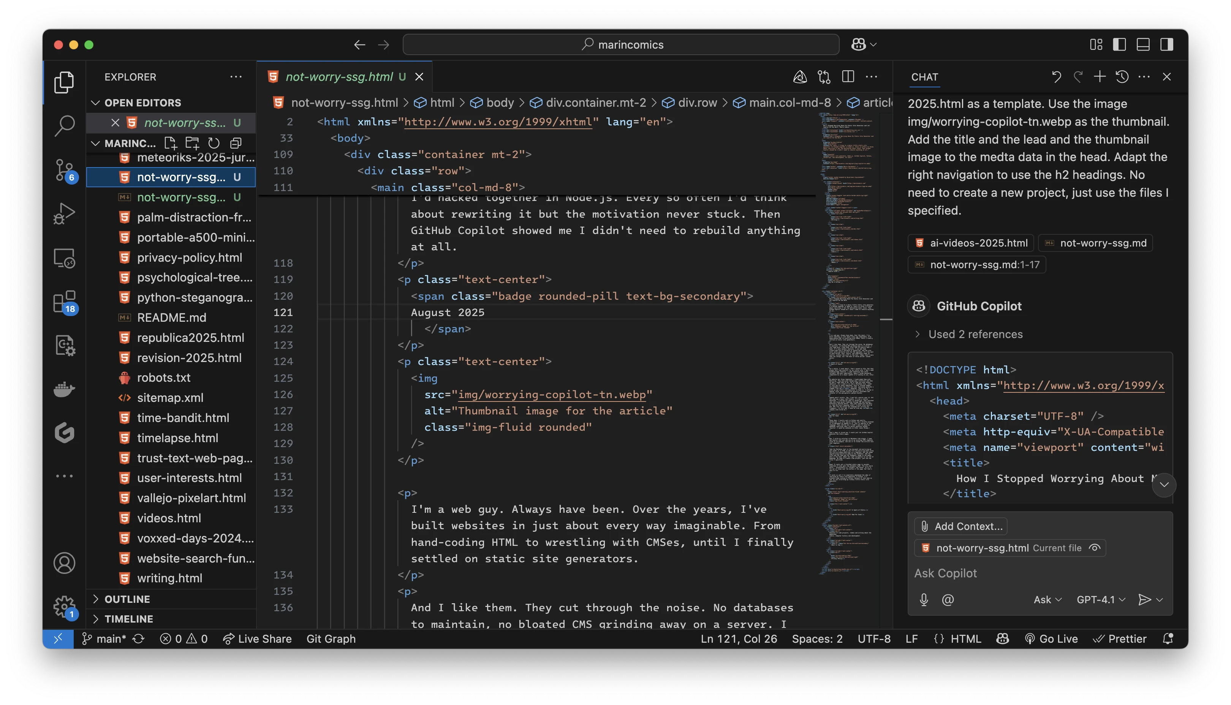This screenshot has width=1231, height=705.
Task: Toggle the current file context eye icon
Action: [x=1095, y=548]
